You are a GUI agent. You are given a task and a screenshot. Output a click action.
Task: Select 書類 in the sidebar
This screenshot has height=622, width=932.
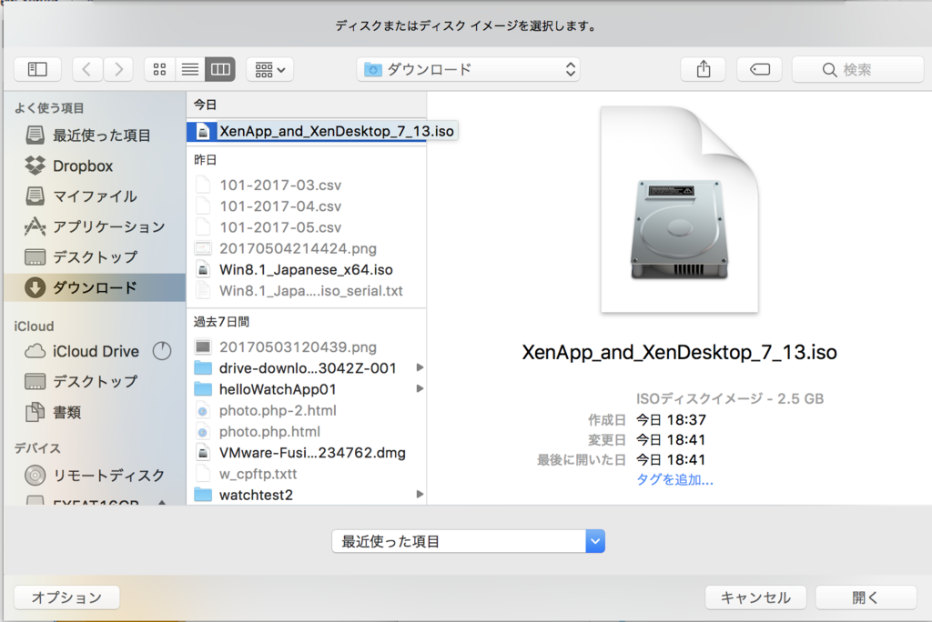pos(95,412)
